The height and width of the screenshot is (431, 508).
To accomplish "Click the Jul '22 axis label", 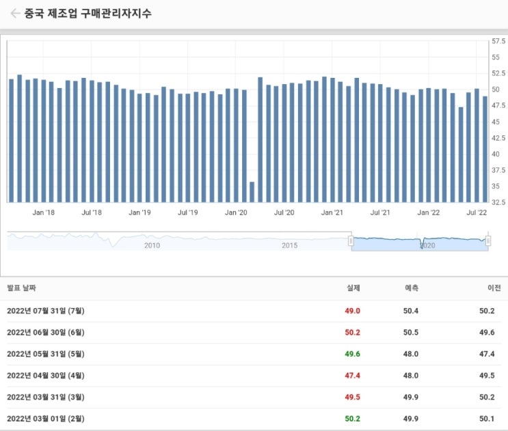I will click(x=477, y=212).
